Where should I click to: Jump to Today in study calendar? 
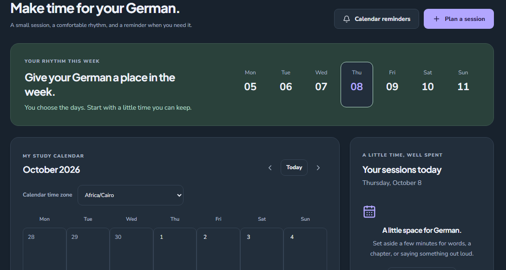pyautogui.click(x=294, y=167)
